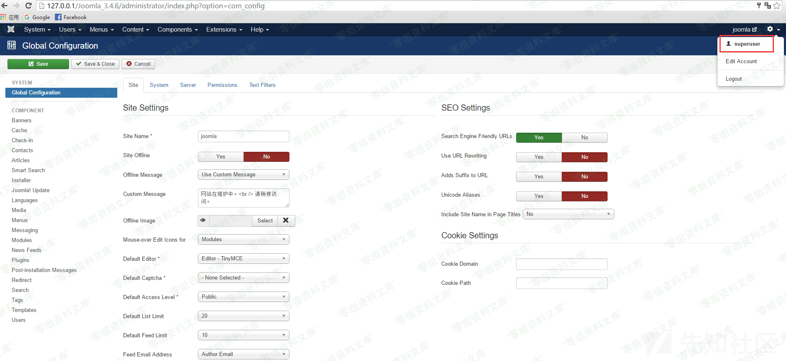Clear Offline Image with the X icon
The image size is (786, 361).
[x=286, y=220]
